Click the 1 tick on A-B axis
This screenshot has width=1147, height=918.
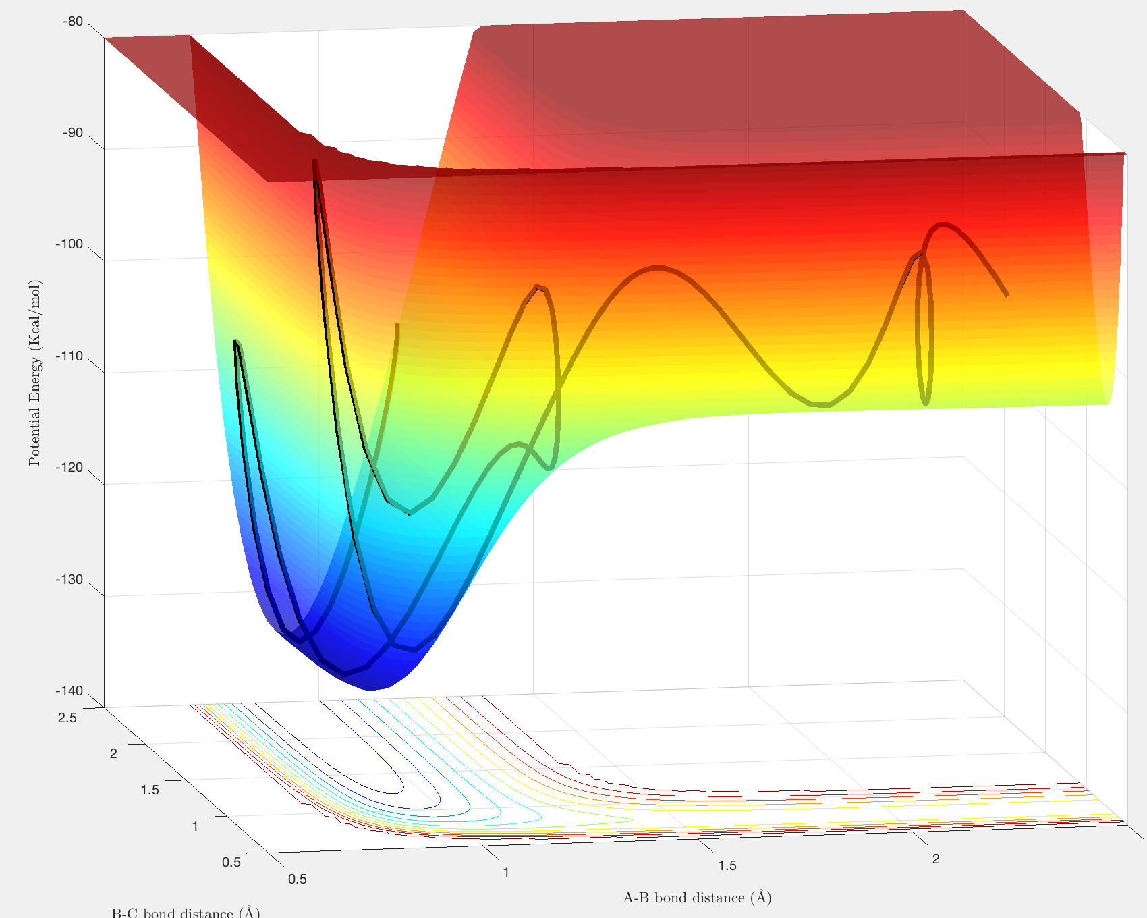click(506, 873)
